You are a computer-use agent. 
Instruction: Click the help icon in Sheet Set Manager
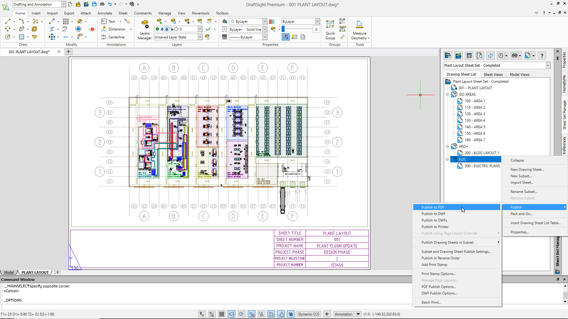tap(542, 56)
